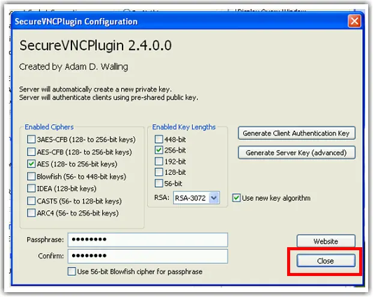This screenshot has height=297, width=373.
Task: Click the Enabled Ciphers group label
Action: 49,127
